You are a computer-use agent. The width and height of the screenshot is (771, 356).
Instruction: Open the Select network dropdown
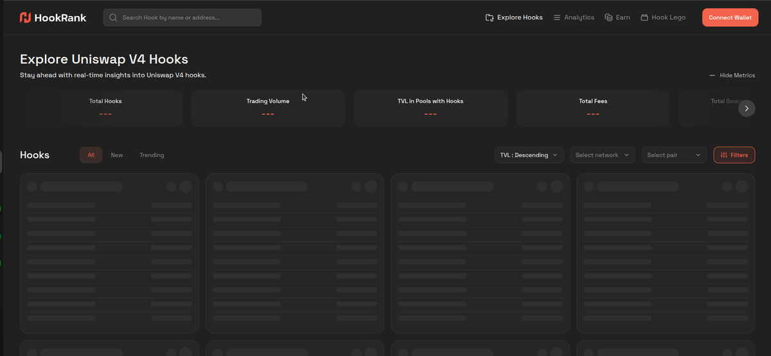coord(603,155)
